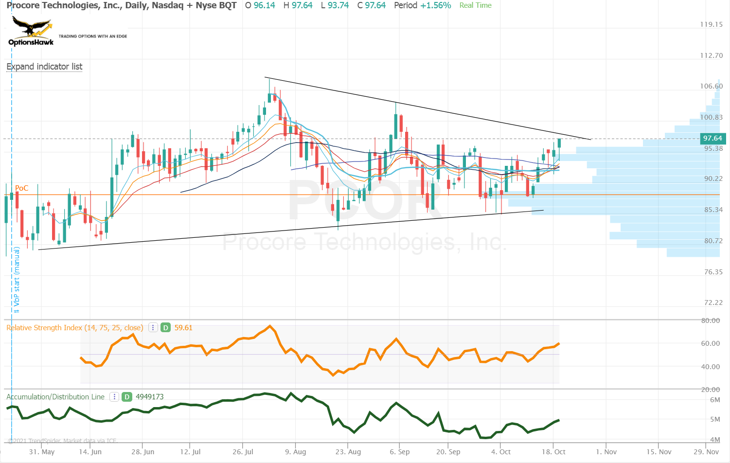This screenshot has height=463, width=730.
Task: Click the 23. Aug date label
Action: coord(348,452)
